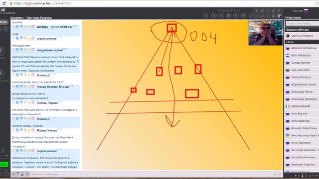The image size is (319, 179).
Task: Click the login.webinar.fm address bar
Action: [x=160, y=3]
